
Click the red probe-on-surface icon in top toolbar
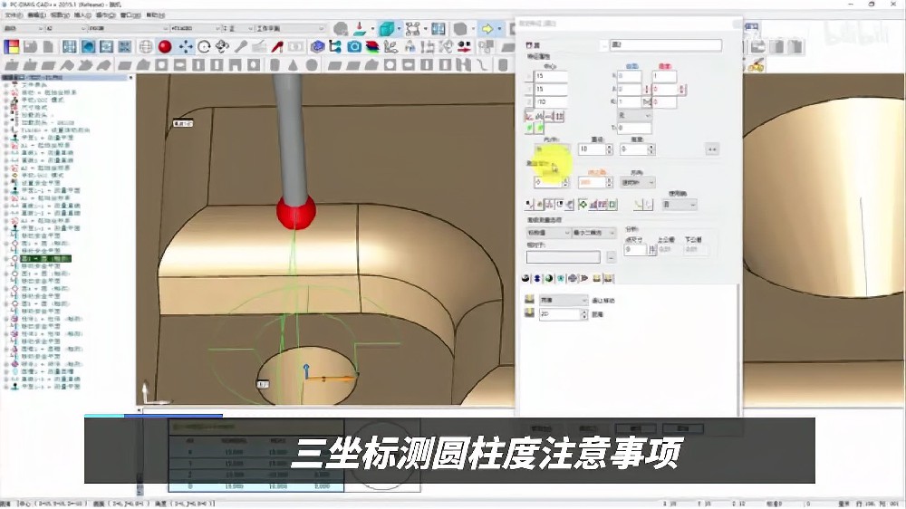[360, 28]
